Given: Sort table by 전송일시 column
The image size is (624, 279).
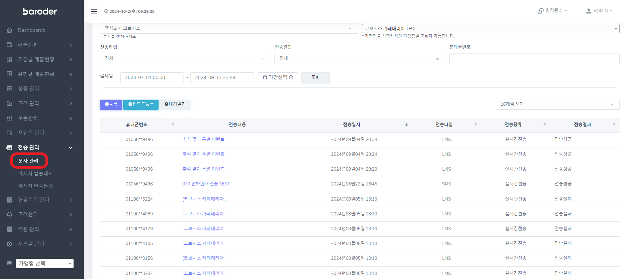Looking at the screenshot, I should 406,125.
